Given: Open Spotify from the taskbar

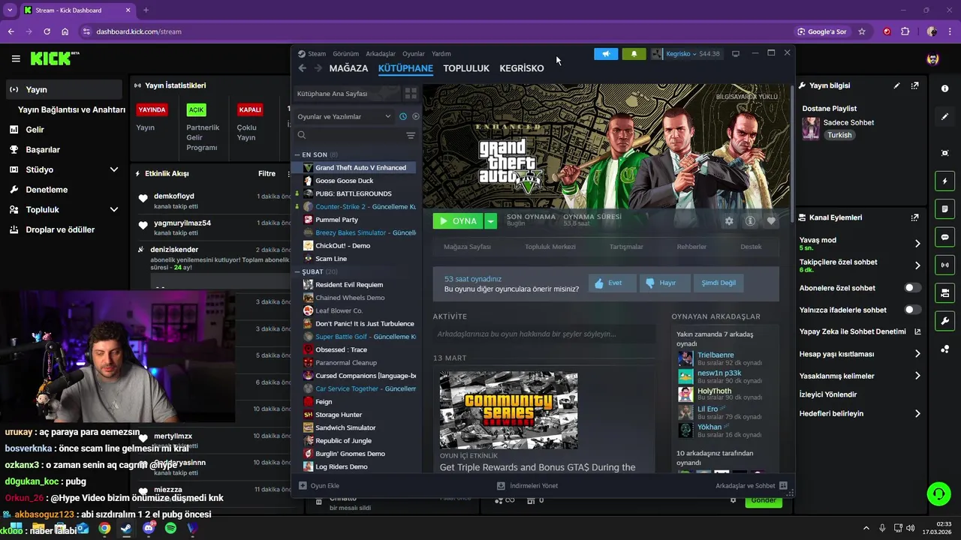Looking at the screenshot, I should point(170,529).
